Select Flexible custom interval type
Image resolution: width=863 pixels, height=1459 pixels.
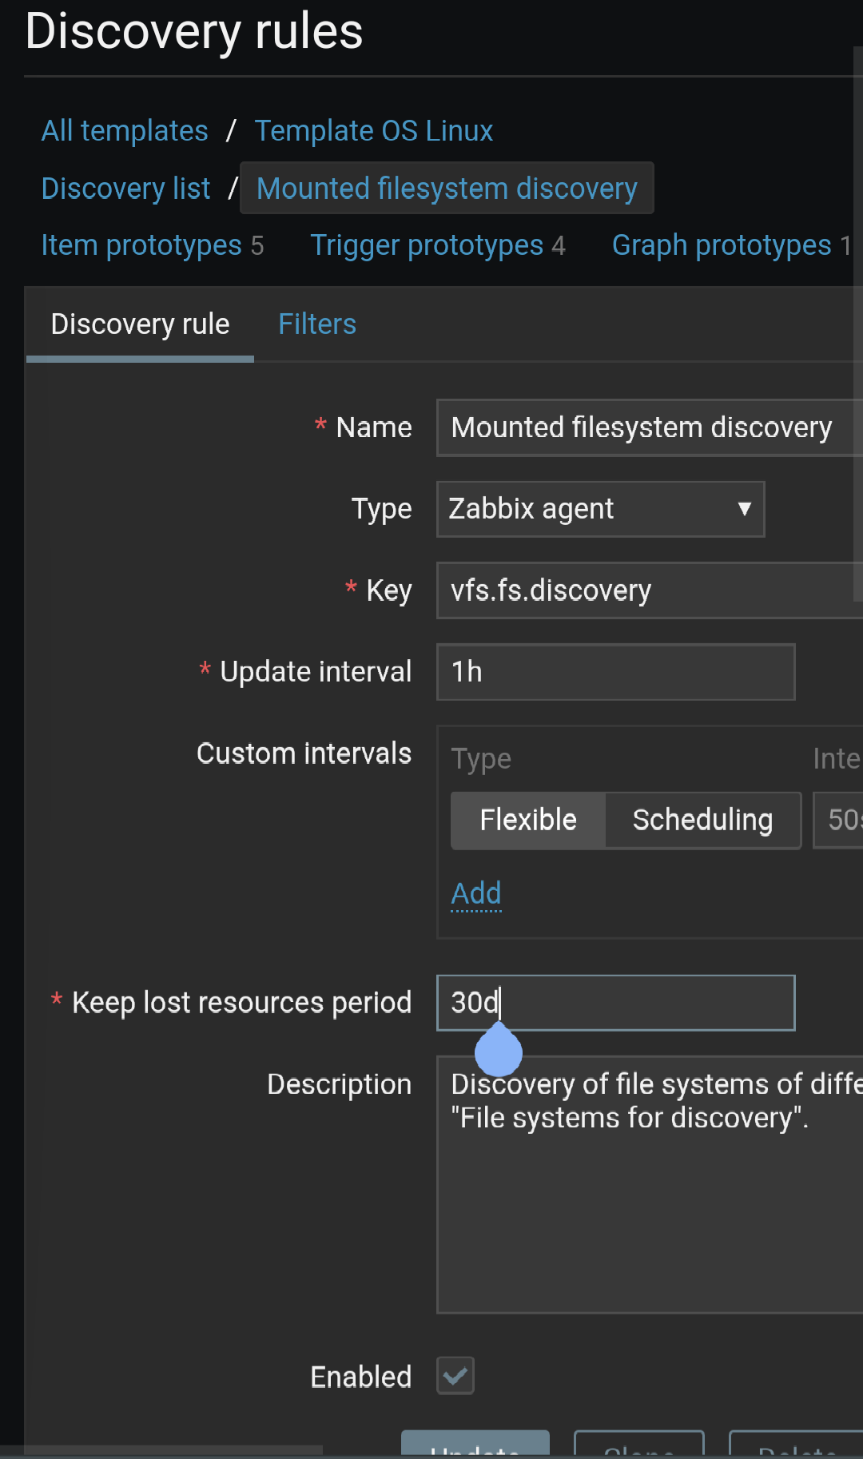pos(528,820)
